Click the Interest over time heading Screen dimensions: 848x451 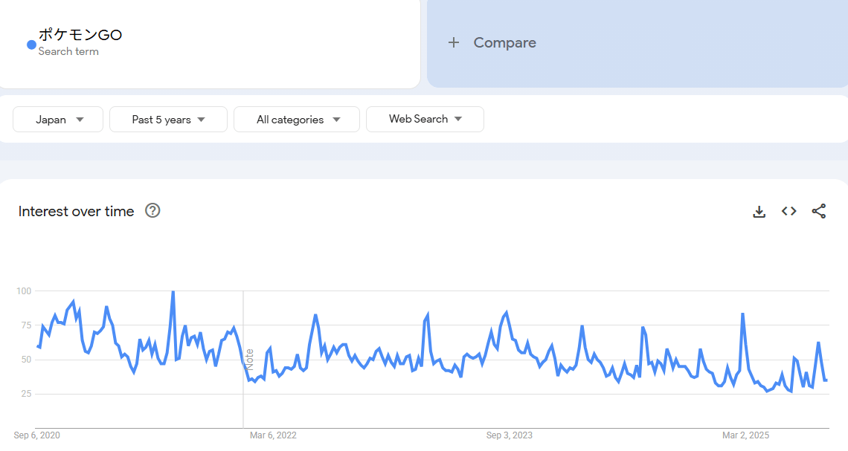tap(76, 212)
